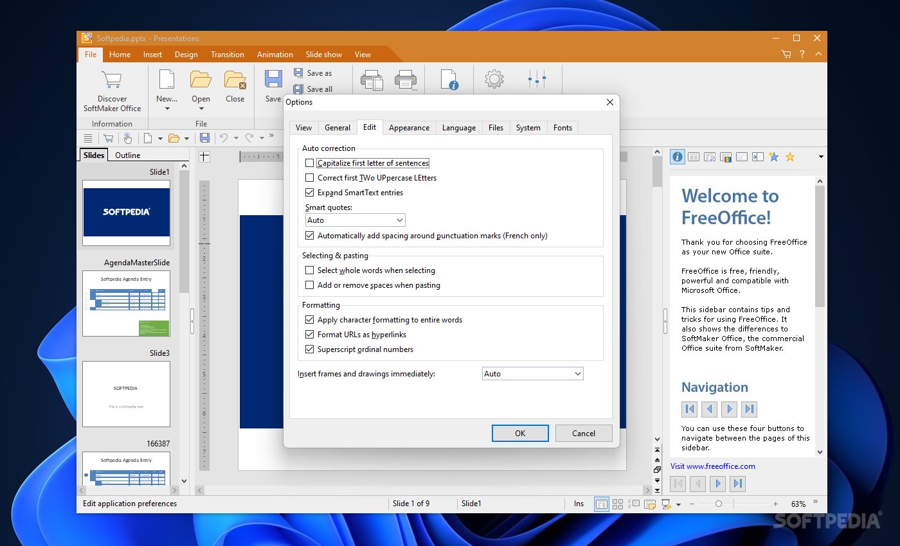Click the undo arrow in quick toolbar
900x546 pixels.
click(x=224, y=138)
